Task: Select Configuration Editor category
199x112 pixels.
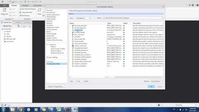Action: point(57,64)
